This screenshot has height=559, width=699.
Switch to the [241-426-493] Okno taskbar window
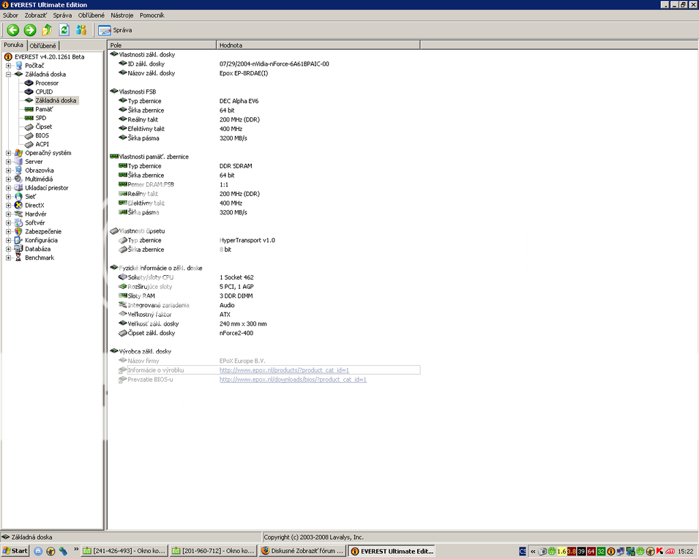pos(124,551)
